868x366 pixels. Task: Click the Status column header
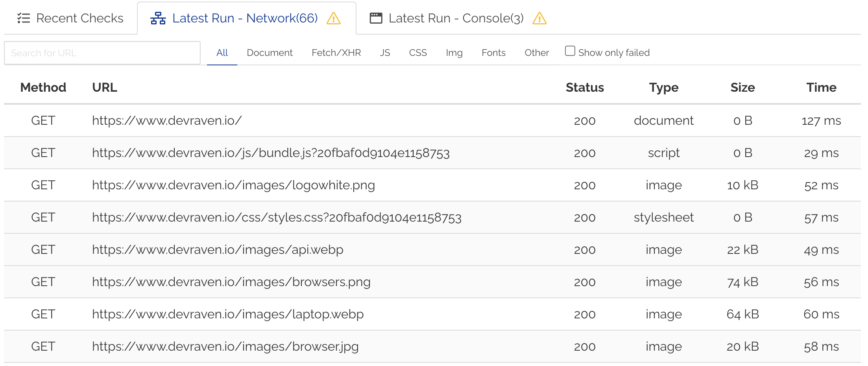point(585,87)
